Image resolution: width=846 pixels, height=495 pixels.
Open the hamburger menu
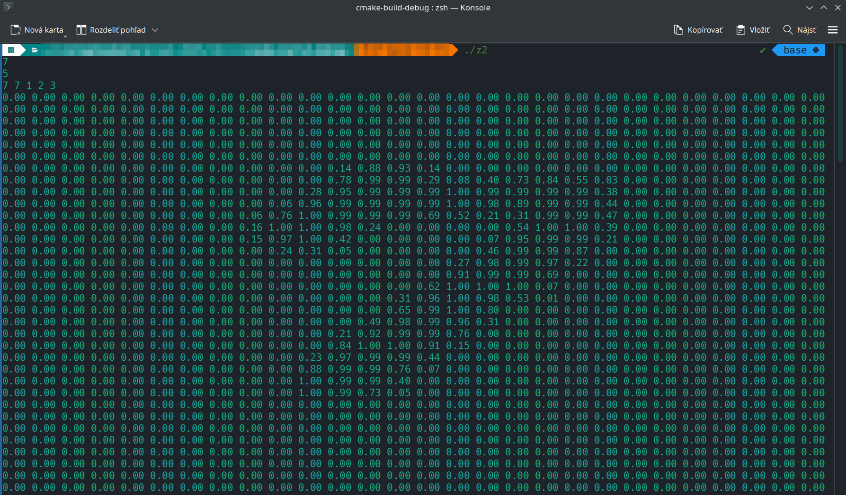click(x=833, y=30)
